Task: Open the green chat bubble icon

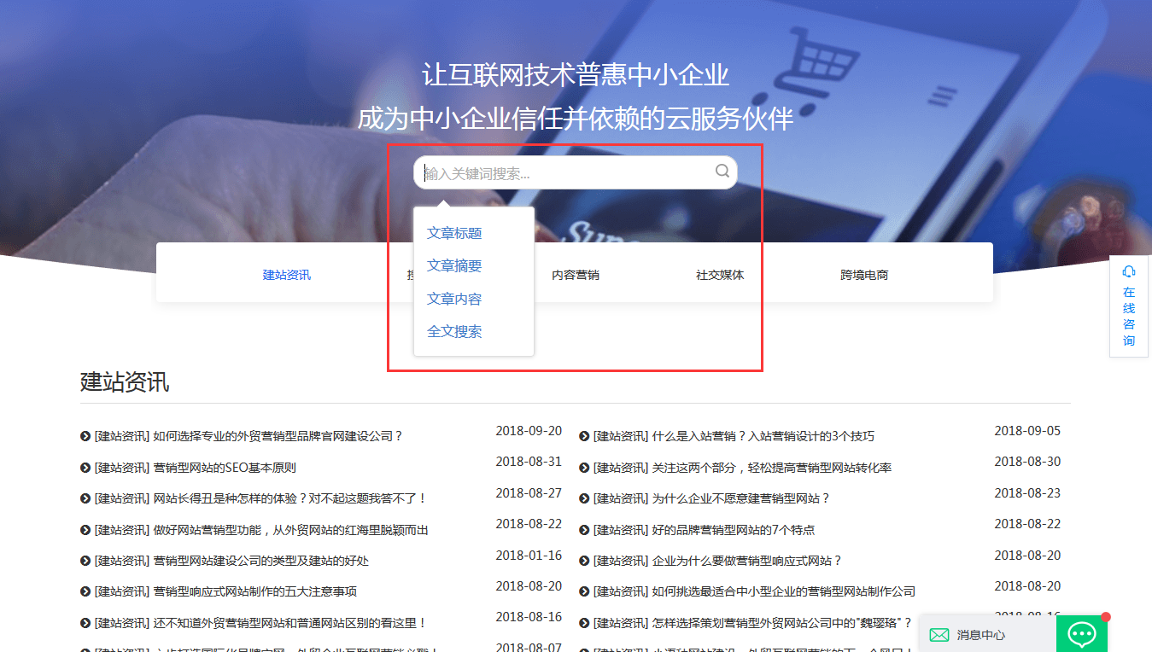Action: click(1082, 633)
